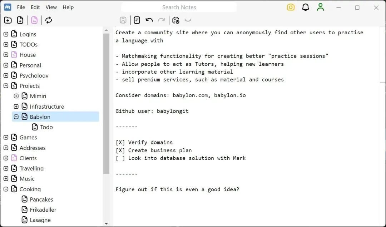Toggle the closed-eye icon in the toolbar
The height and width of the screenshot is (227, 386).
pyautogui.click(x=188, y=20)
